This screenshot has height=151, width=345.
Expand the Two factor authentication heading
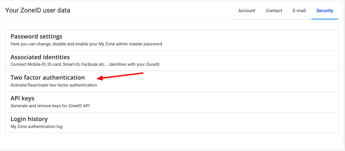[47, 78]
